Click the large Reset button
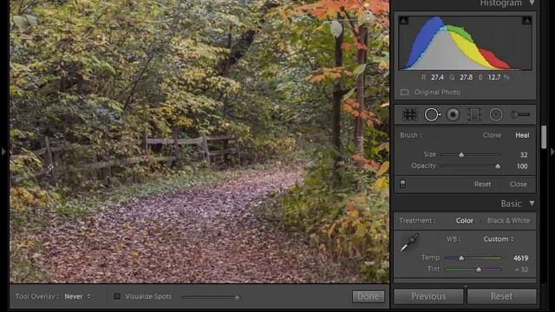555x312 pixels. click(501, 296)
